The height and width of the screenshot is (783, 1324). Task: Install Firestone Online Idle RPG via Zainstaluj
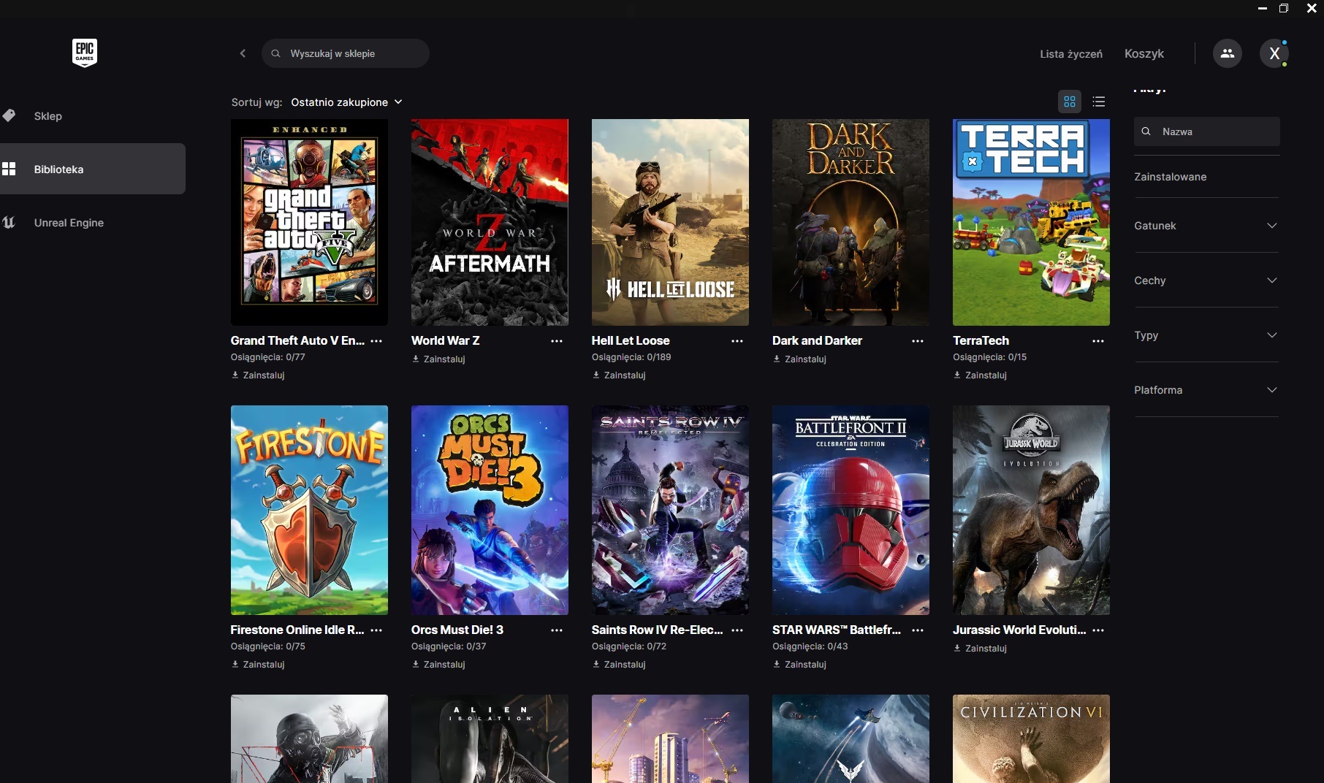(258, 665)
